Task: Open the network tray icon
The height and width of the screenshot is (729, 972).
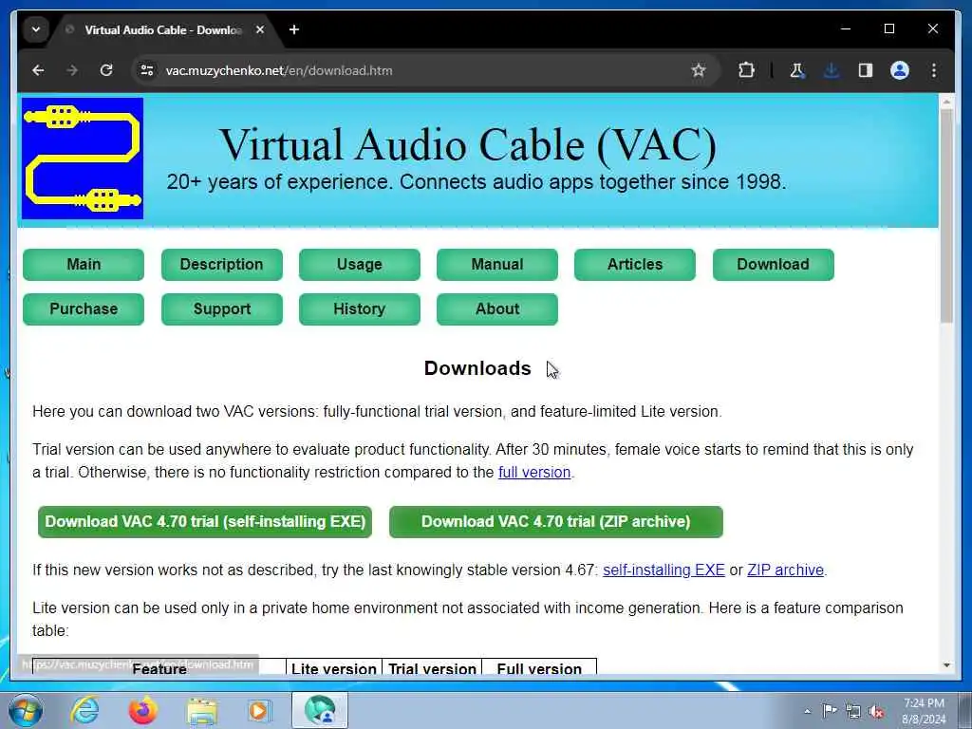Action: pyautogui.click(x=853, y=711)
